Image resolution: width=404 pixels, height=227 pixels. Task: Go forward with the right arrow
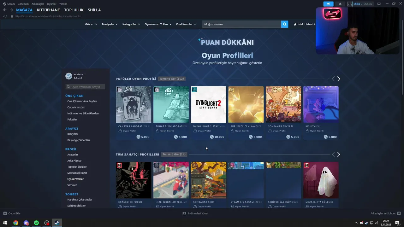[11, 10]
